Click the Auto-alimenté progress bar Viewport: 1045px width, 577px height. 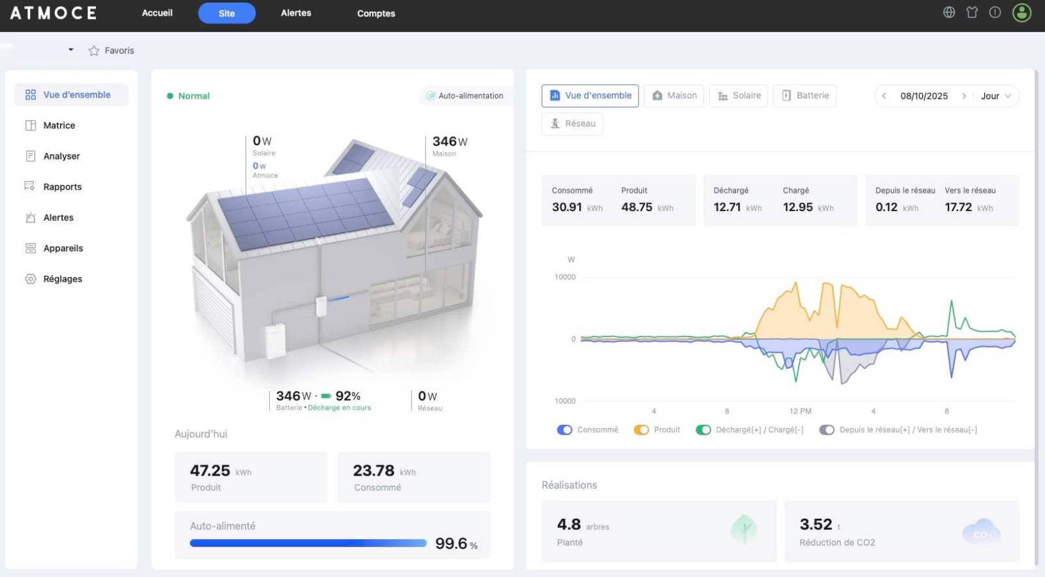tap(308, 543)
